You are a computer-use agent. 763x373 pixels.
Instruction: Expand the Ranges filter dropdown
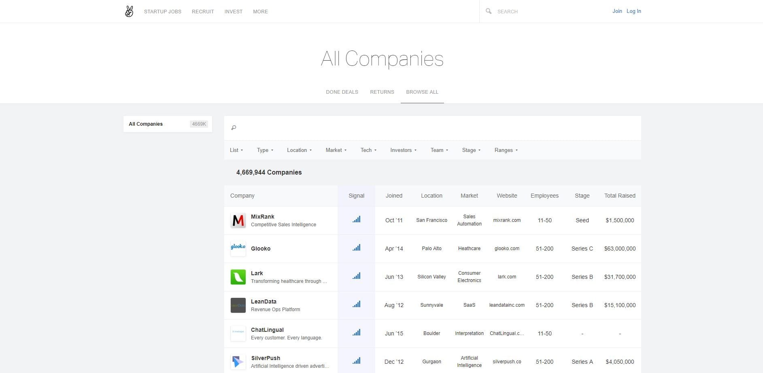[x=506, y=150]
